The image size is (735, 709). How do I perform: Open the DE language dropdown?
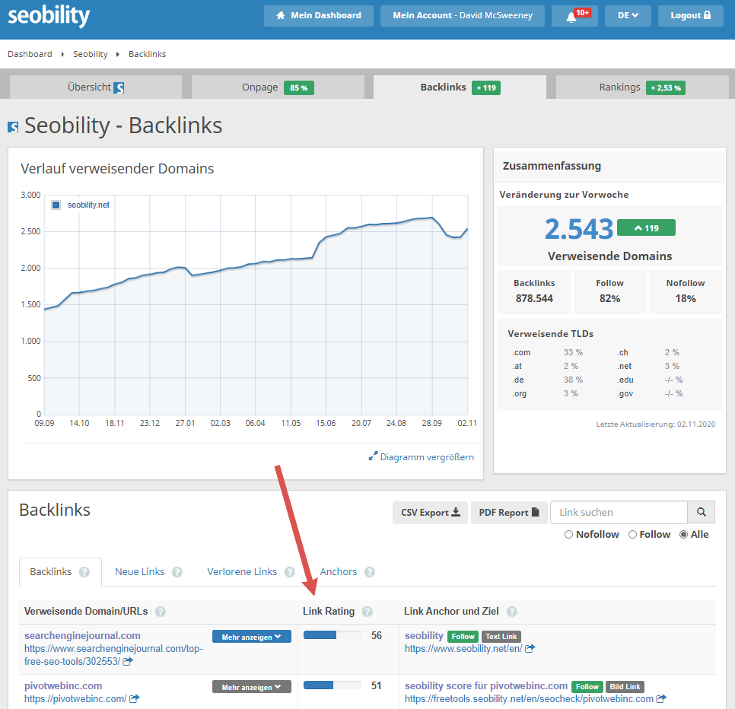click(x=628, y=15)
